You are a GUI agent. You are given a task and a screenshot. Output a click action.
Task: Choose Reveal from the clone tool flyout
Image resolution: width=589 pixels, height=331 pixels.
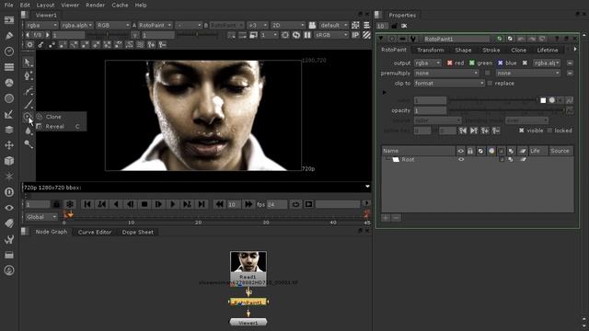tap(61, 127)
